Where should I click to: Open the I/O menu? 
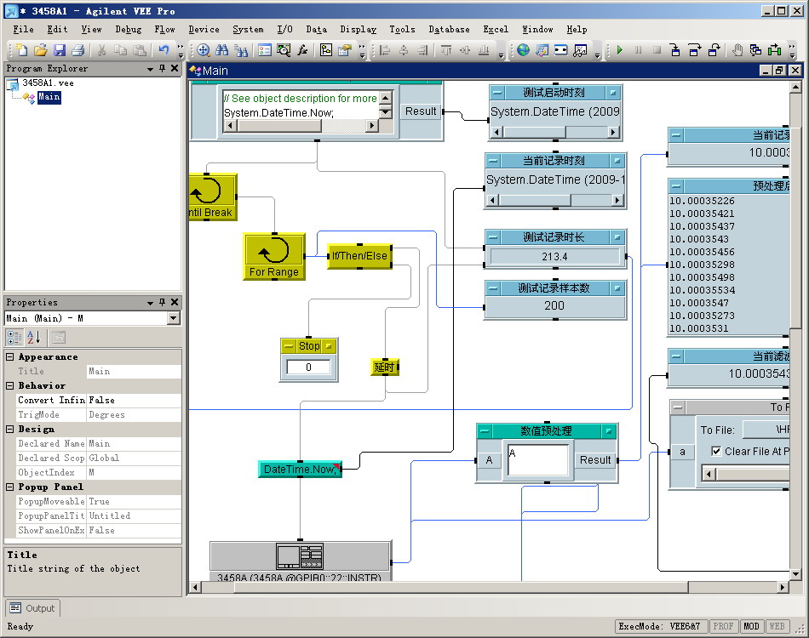tap(284, 30)
